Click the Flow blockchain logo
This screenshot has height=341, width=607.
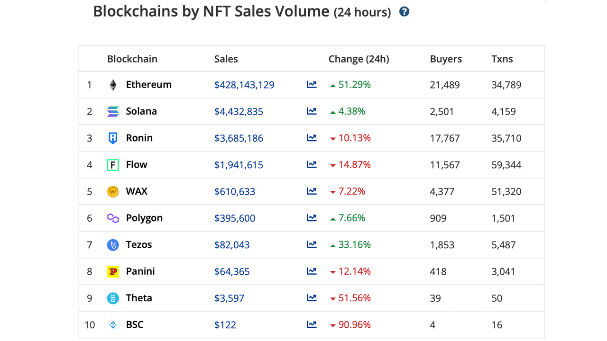(x=113, y=164)
